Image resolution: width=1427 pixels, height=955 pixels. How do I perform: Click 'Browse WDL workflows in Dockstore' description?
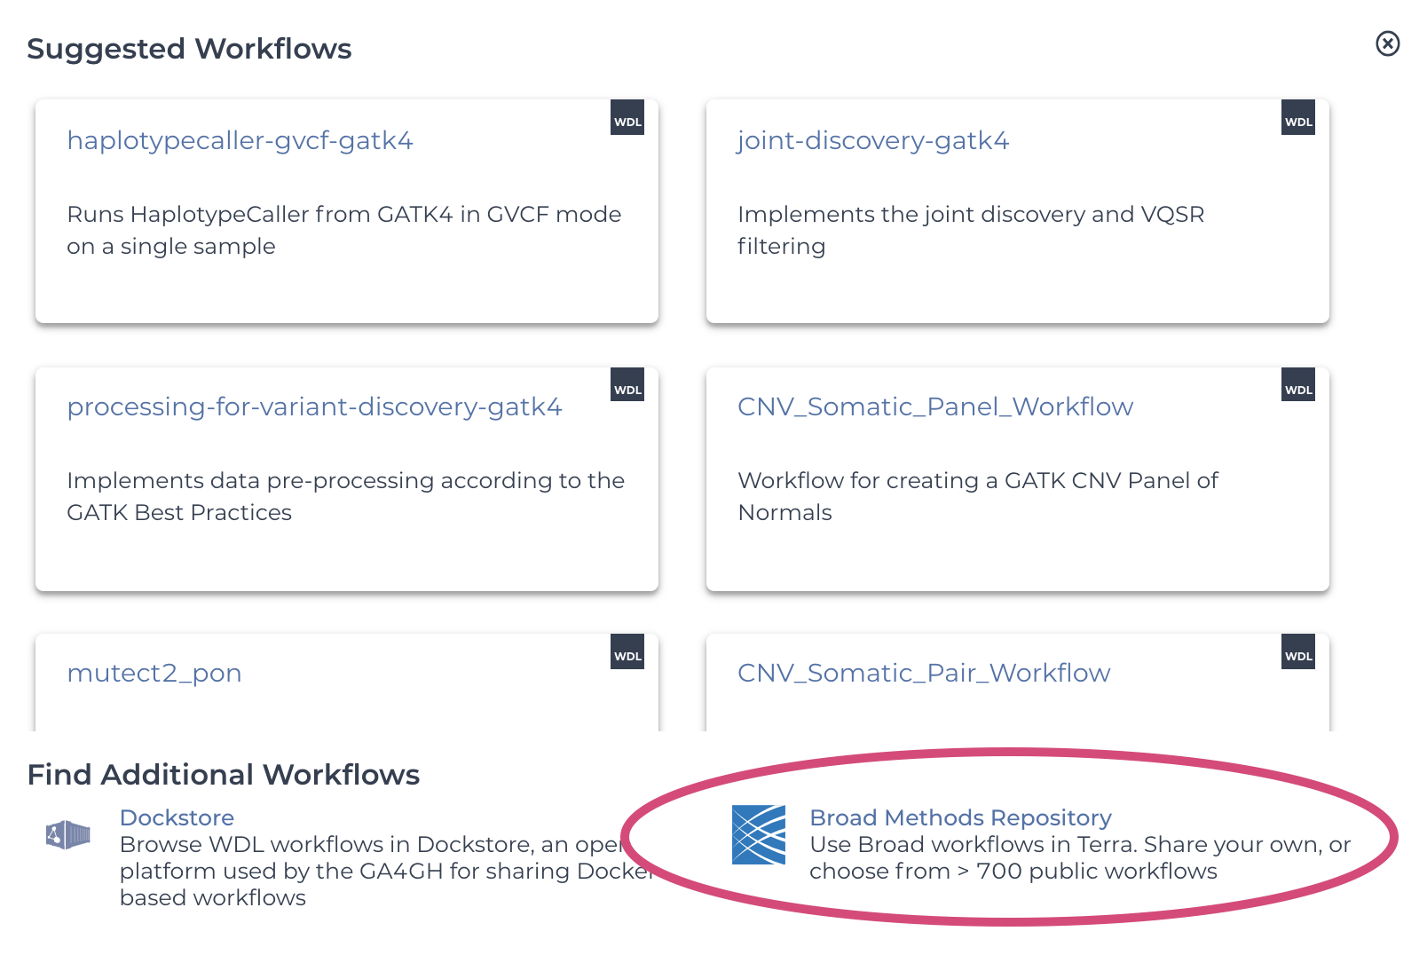387,871
